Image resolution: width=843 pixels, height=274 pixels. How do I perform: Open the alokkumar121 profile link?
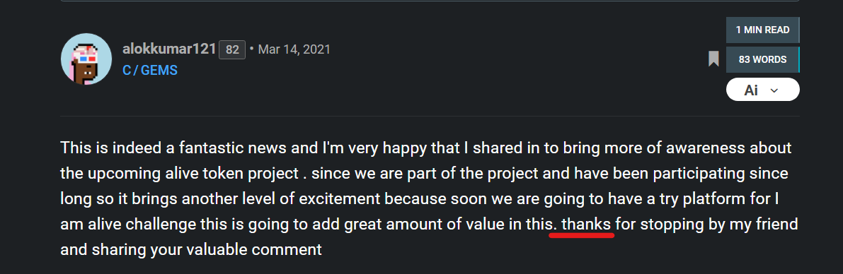169,49
